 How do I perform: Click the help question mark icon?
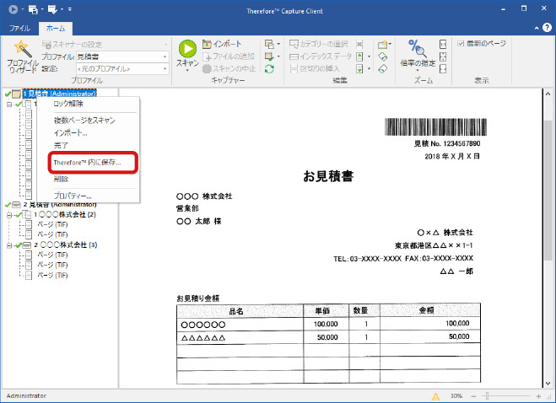point(547,28)
